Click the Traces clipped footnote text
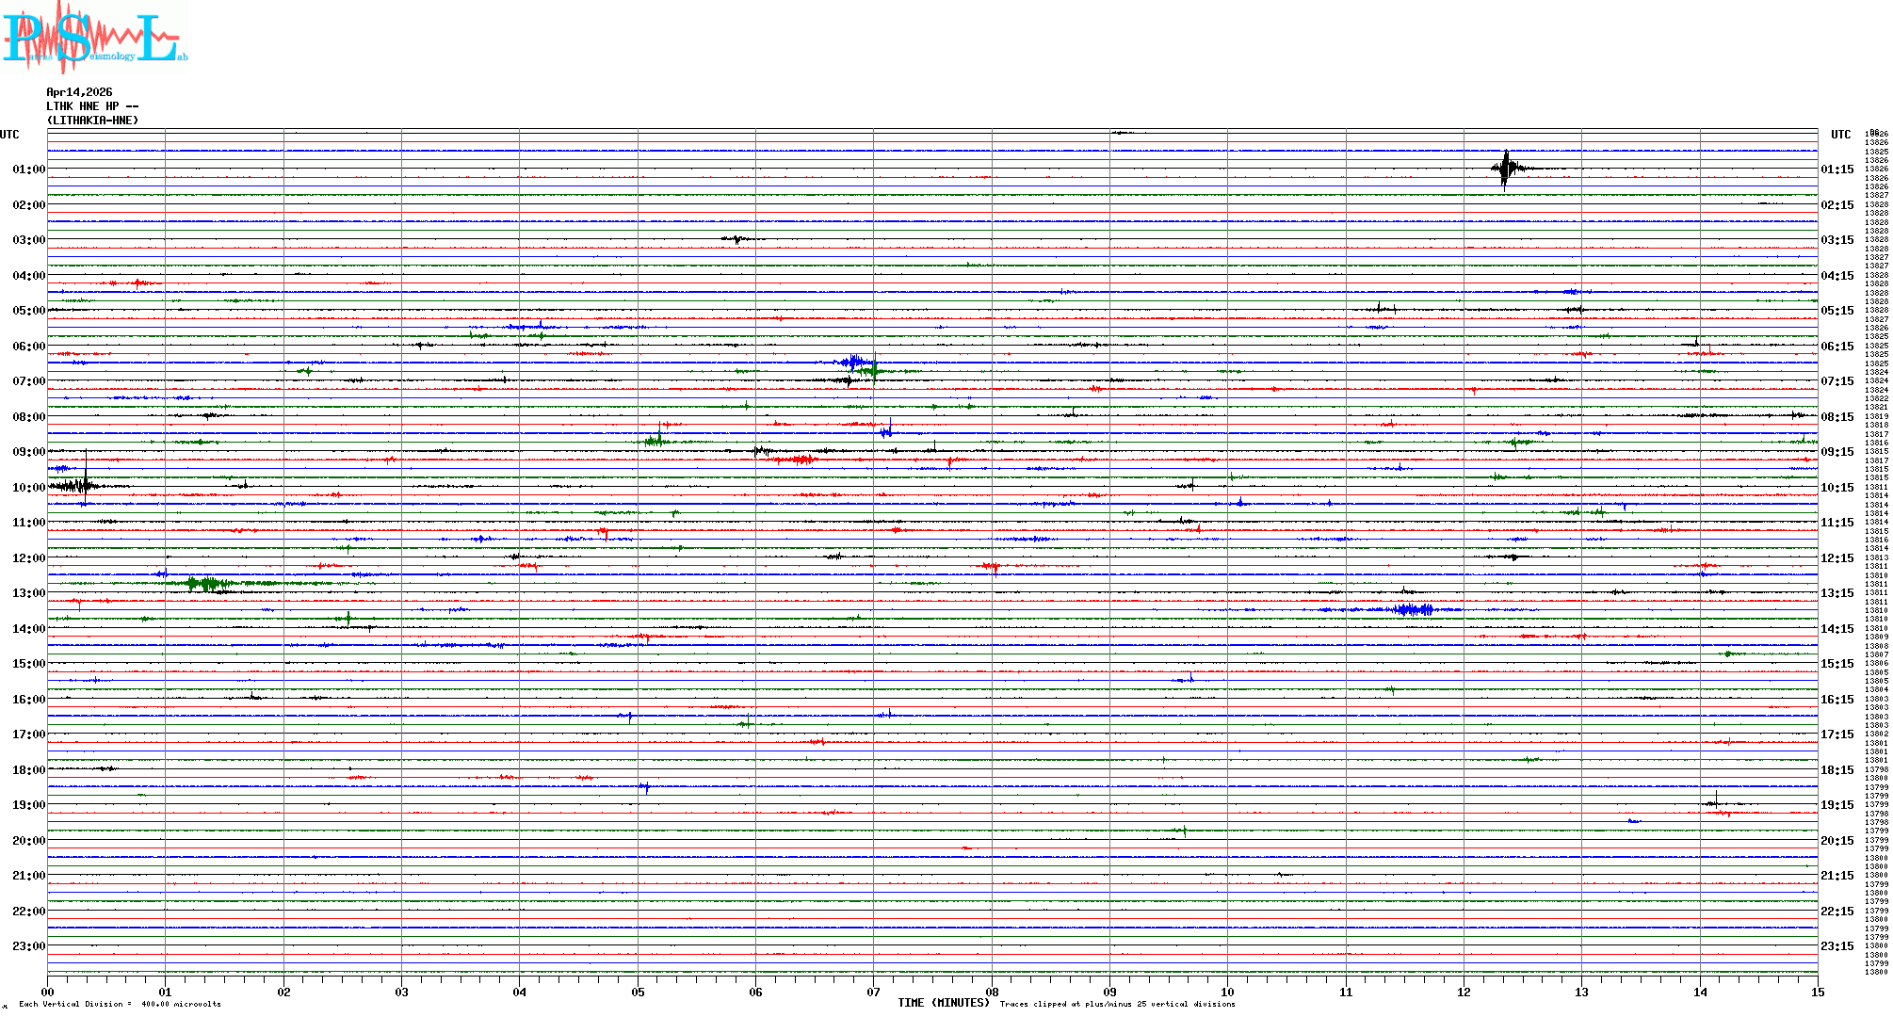The height and width of the screenshot is (1017, 1893). pos(1117,1005)
